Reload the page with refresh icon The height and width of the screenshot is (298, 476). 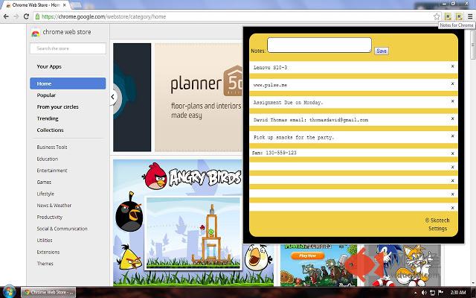pyautogui.click(x=26, y=16)
